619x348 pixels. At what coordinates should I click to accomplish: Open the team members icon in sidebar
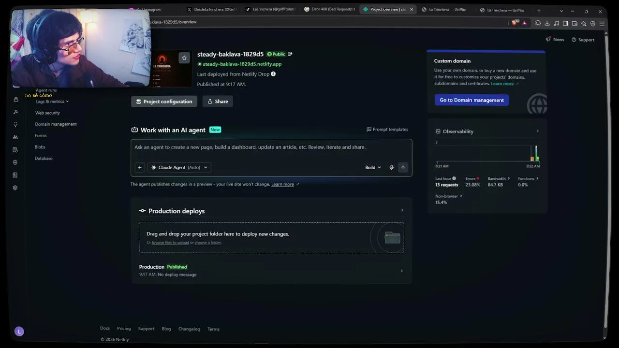pos(15,137)
